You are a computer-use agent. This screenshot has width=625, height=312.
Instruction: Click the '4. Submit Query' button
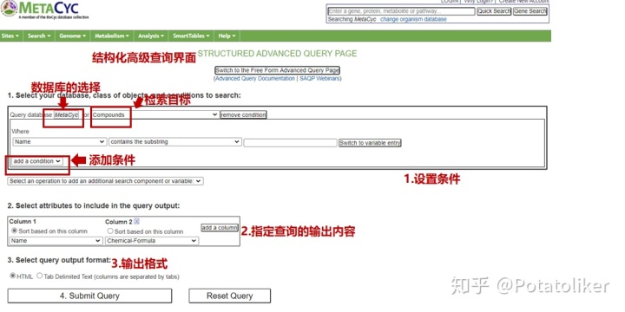coord(89,296)
